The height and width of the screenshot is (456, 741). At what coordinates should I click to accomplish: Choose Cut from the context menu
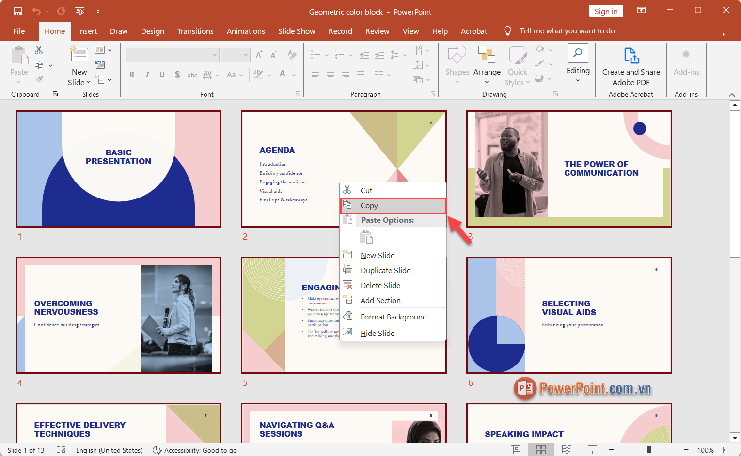pos(393,190)
